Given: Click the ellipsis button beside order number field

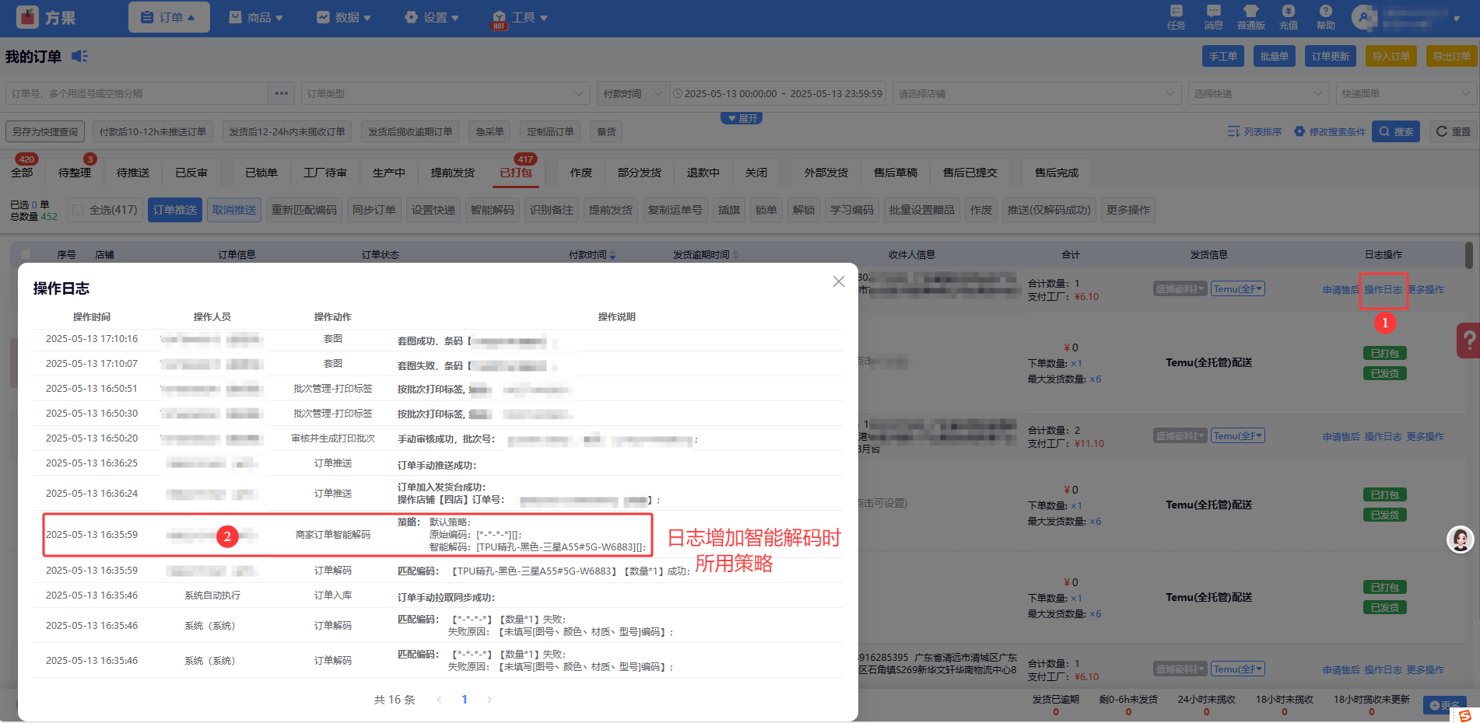Looking at the screenshot, I should pyautogui.click(x=282, y=93).
